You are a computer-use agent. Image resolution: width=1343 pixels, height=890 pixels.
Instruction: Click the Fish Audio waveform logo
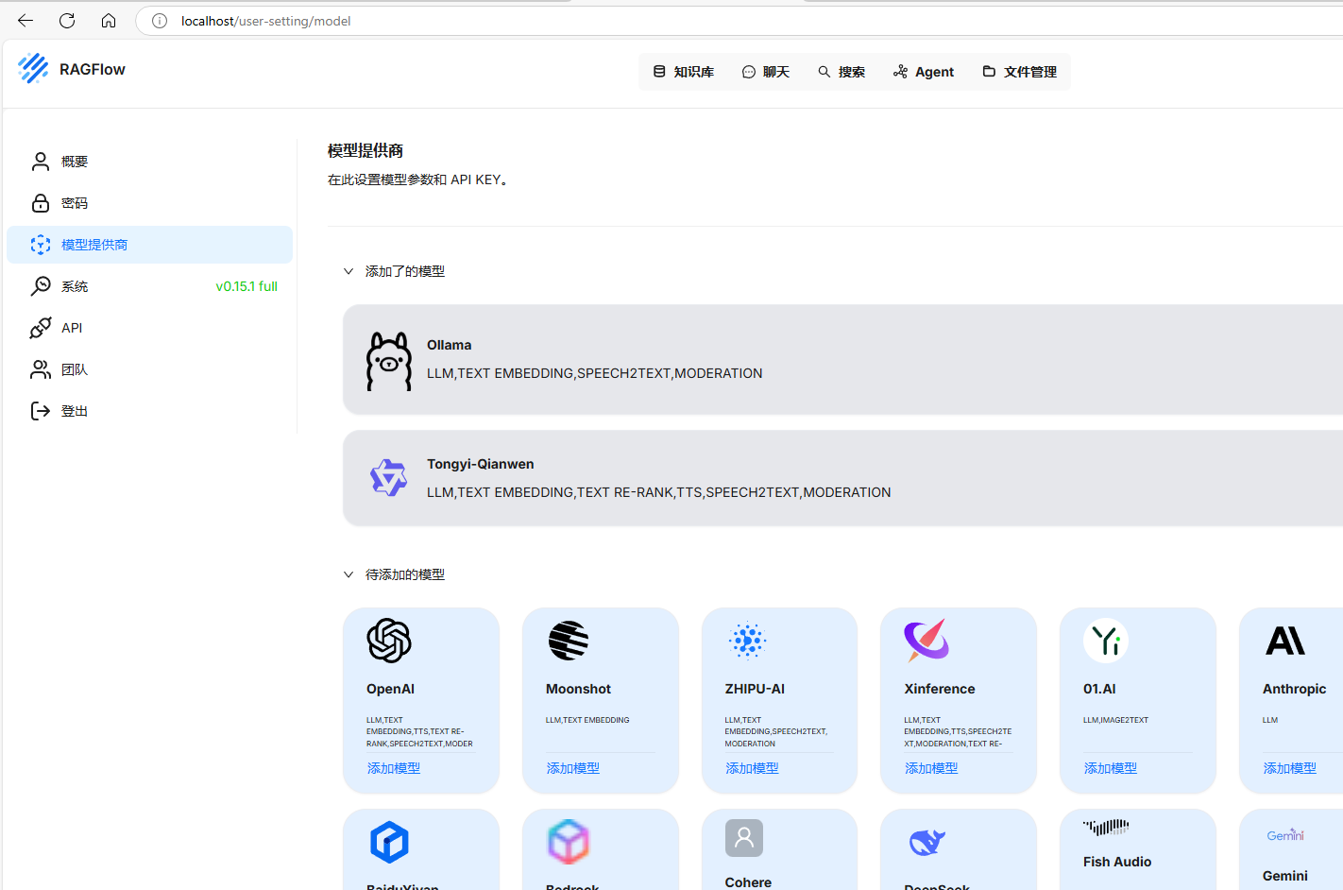pyautogui.click(x=1106, y=828)
